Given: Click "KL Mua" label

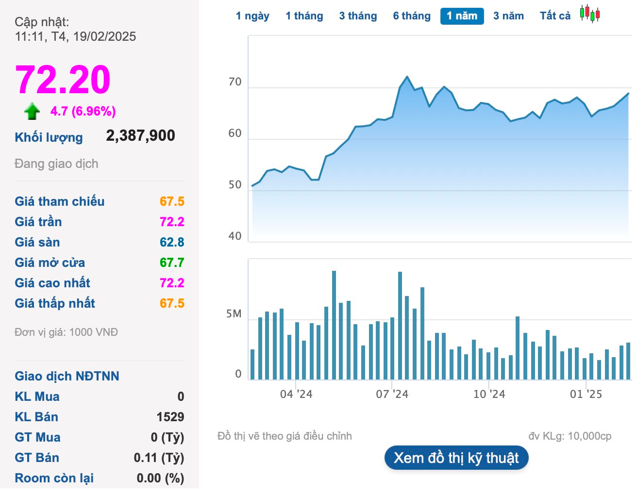Looking at the screenshot, I should (x=37, y=396).
